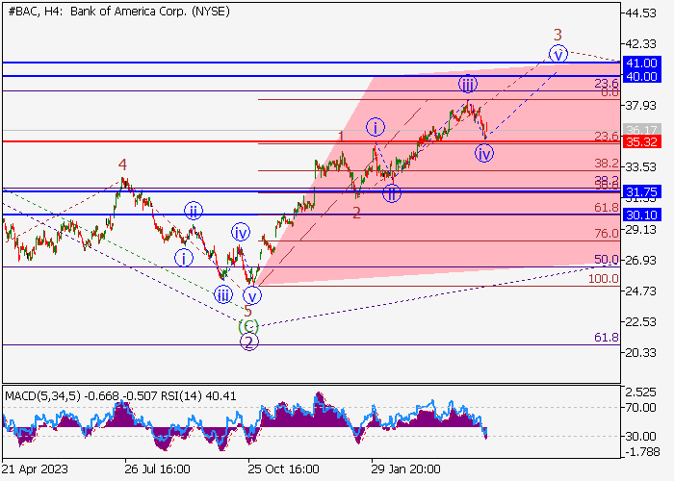Click the '25 Oct 16:00' date label

tap(283, 468)
